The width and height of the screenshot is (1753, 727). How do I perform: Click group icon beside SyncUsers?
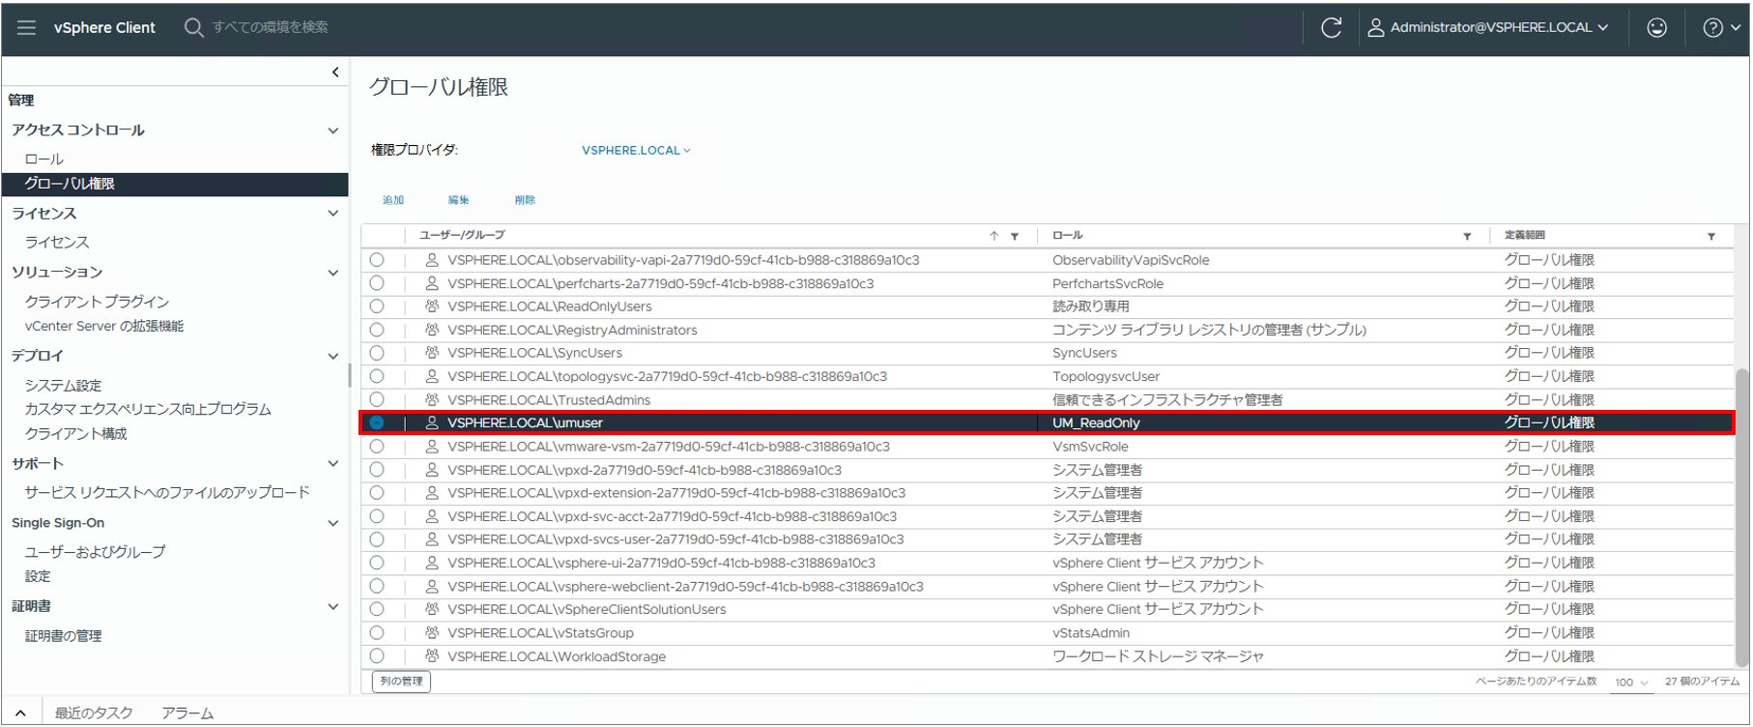tap(432, 353)
